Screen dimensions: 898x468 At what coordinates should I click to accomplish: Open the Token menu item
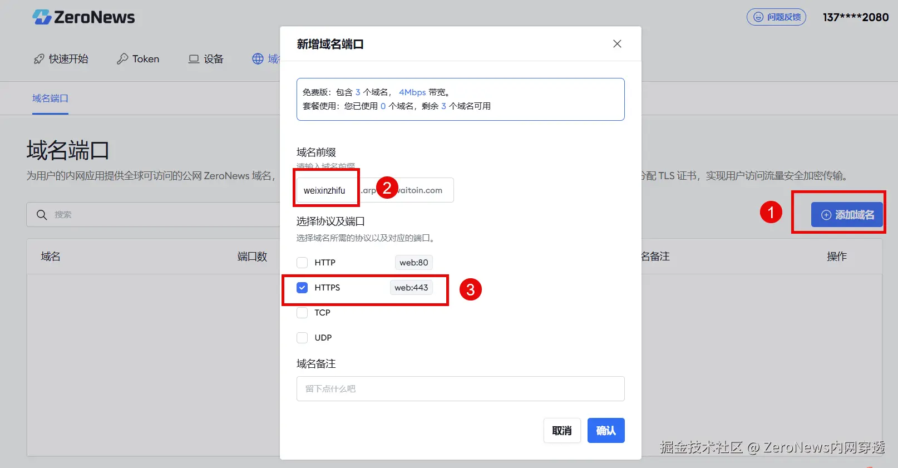[x=138, y=59]
